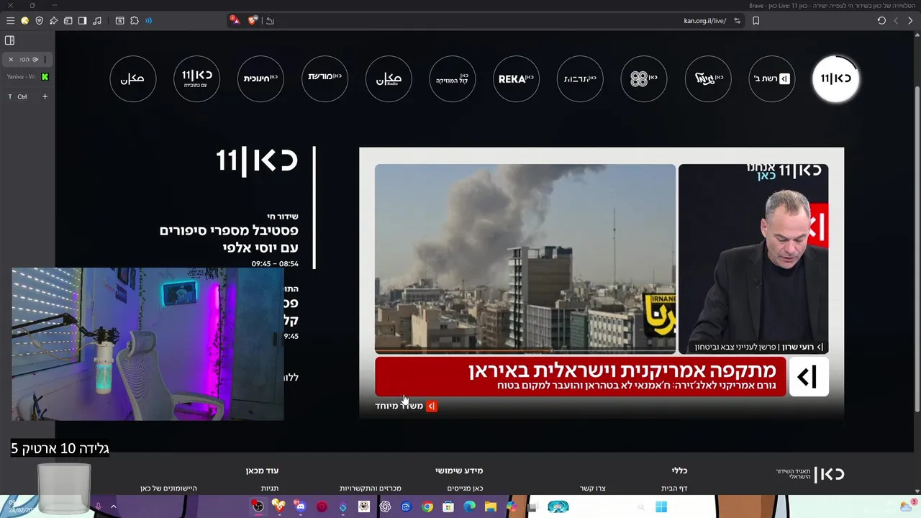Open the 'תגיות' footer link
921x518 pixels.
(x=270, y=489)
